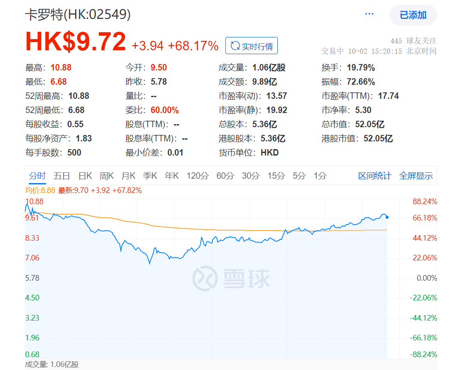456x370 pixels.
Task: Open 区间统计 range statistics
Action: point(374,176)
